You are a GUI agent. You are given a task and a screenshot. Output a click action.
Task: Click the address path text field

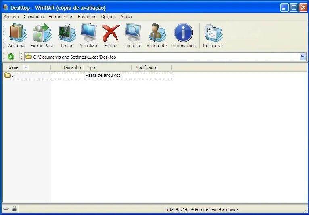(x=165, y=57)
